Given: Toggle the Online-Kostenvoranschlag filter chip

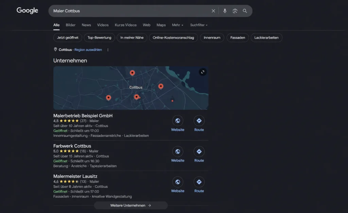Looking at the screenshot, I should 173,38.
